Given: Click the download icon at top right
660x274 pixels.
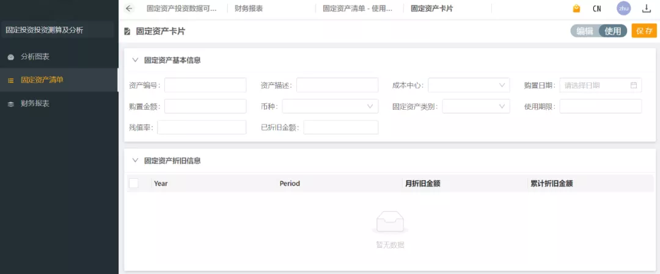Looking at the screenshot, I should pos(647,9).
